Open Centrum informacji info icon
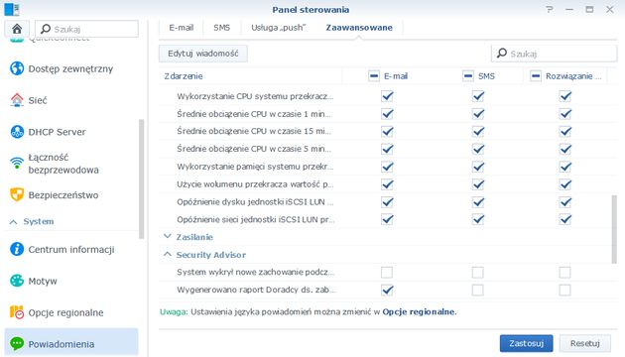The height and width of the screenshot is (357, 625). pyautogui.click(x=17, y=250)
